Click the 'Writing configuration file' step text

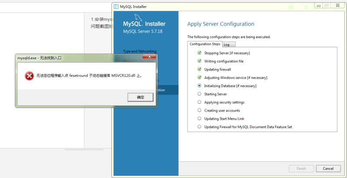point(224,61)
